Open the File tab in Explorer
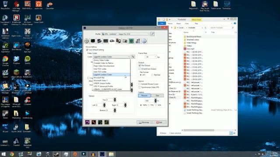 click(x=162, y=24)
